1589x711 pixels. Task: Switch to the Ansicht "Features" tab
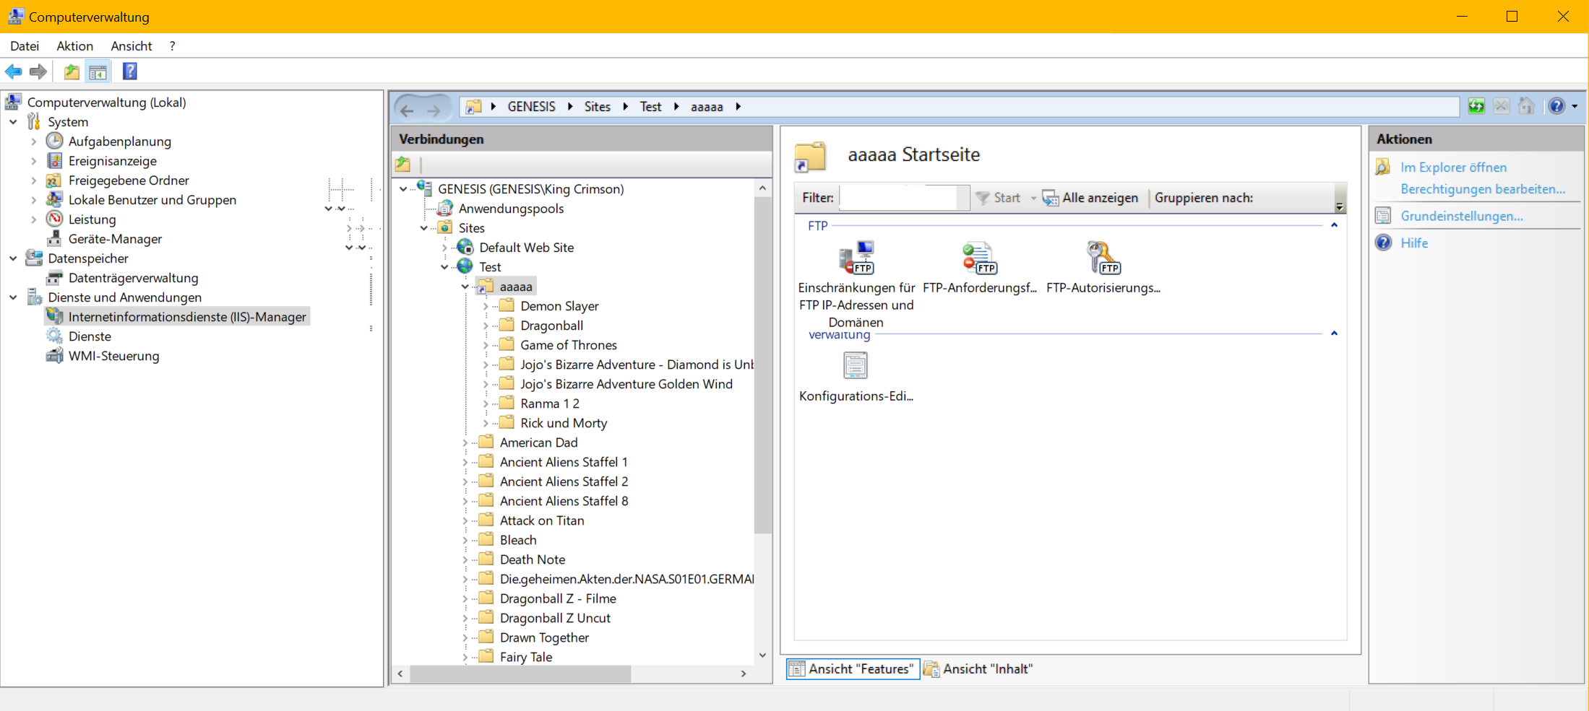[x=853, y=669]
